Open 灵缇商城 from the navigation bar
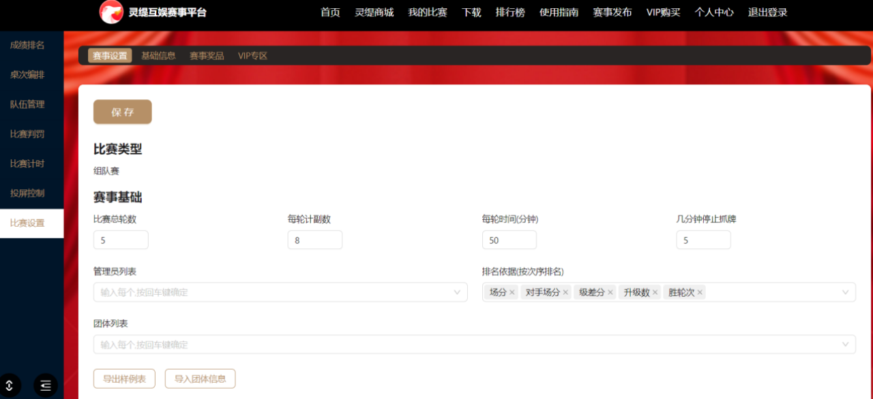873x399 pixels. [x=374, y=12]
